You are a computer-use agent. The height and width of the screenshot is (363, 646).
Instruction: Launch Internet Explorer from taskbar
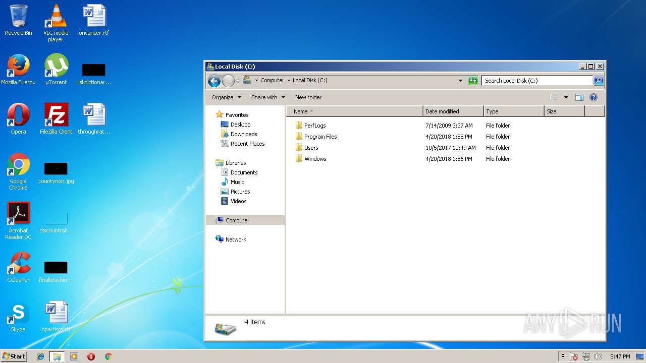(x=40, y=356)
